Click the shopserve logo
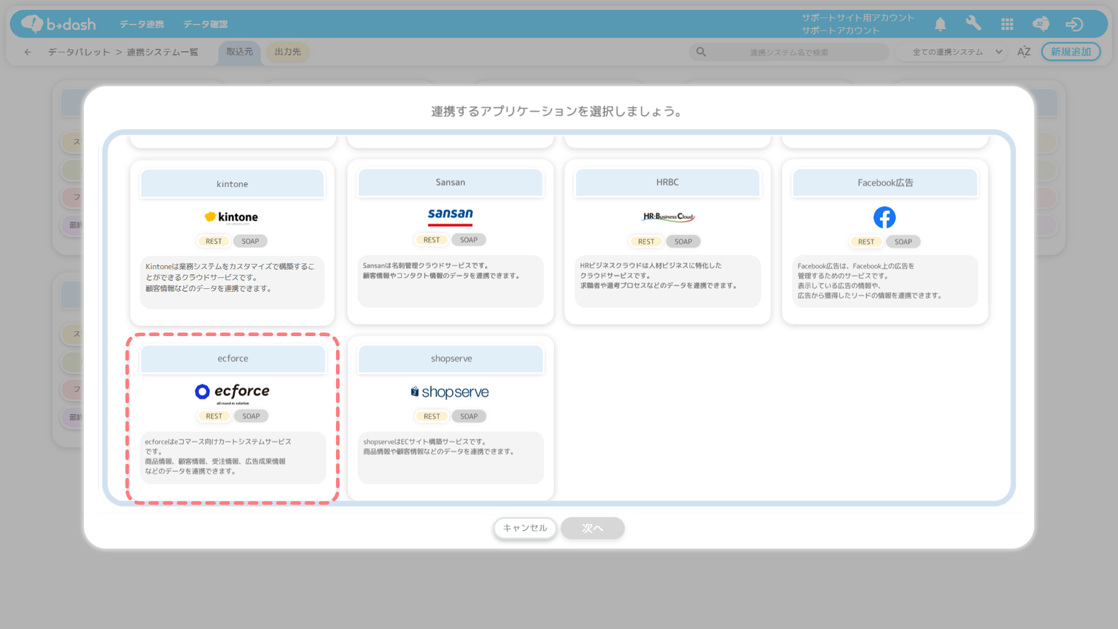The image size is (1118, 629). click(x=450, y=392)
